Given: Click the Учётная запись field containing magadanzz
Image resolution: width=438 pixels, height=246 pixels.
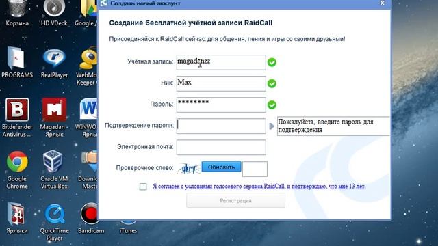Looking at the screenshot, I should click(221, 62).
